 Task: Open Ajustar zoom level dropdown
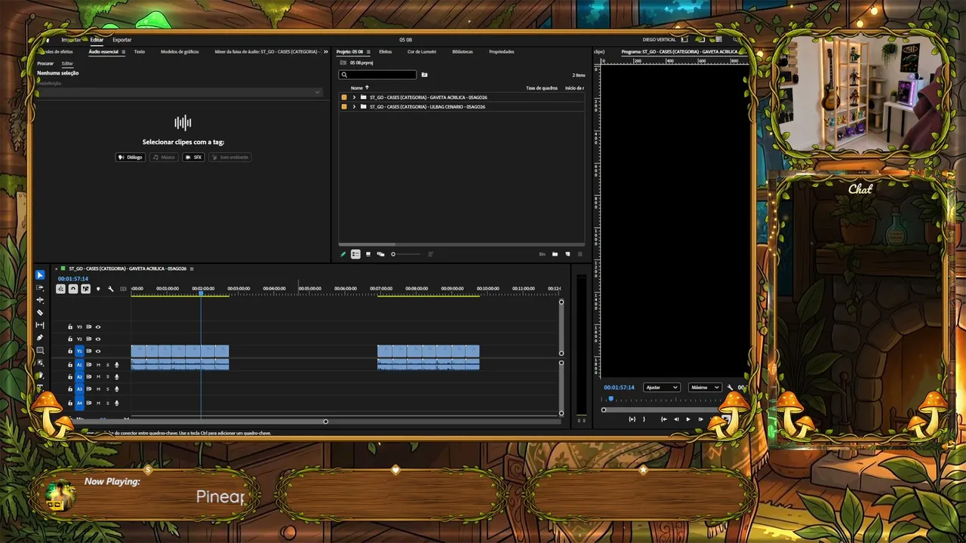tap(662, 387)
